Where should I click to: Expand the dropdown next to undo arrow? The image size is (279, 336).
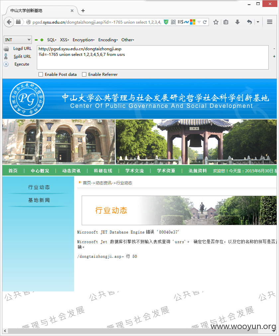coord(258,22)
